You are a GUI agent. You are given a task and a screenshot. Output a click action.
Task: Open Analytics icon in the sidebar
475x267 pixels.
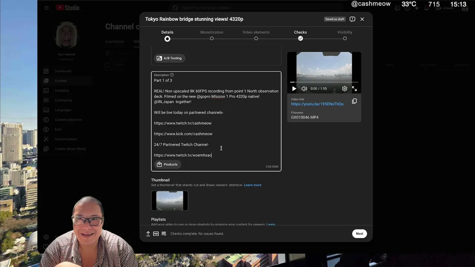[46, 90]
